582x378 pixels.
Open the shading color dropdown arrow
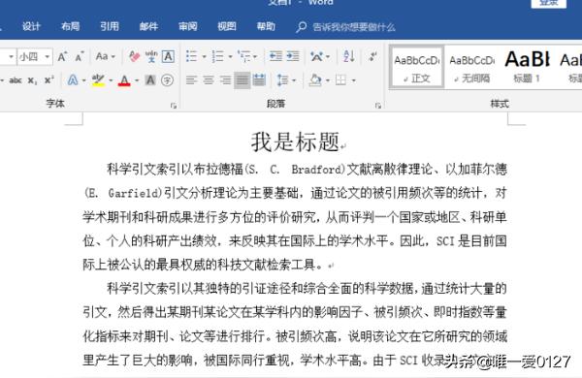tap(328, 80)
